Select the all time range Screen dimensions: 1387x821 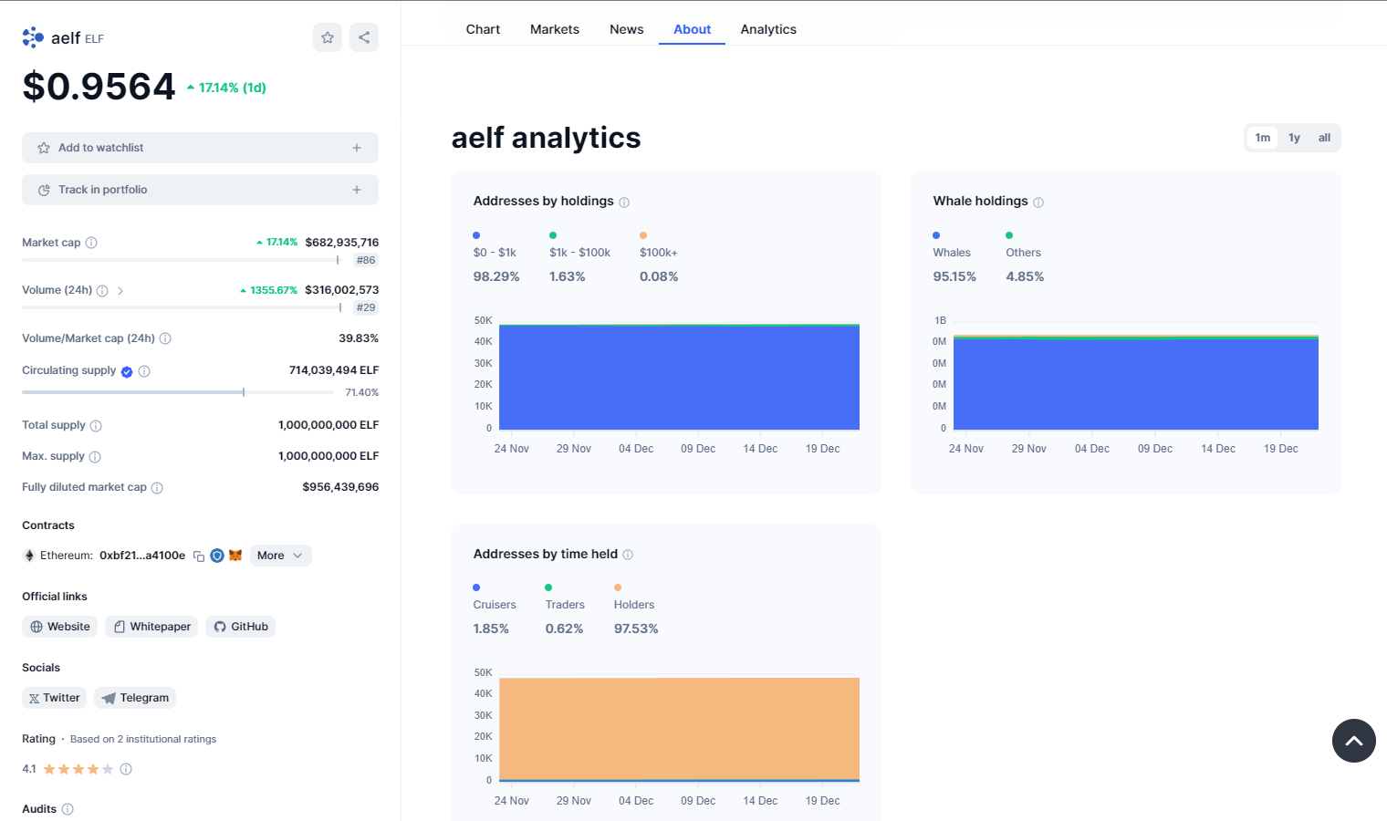pos(1324,138)
